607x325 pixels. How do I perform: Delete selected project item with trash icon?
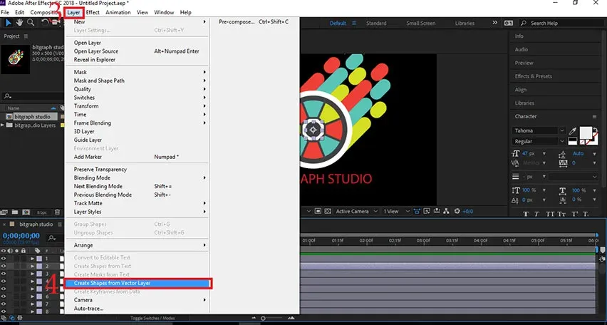click(57, 212)
